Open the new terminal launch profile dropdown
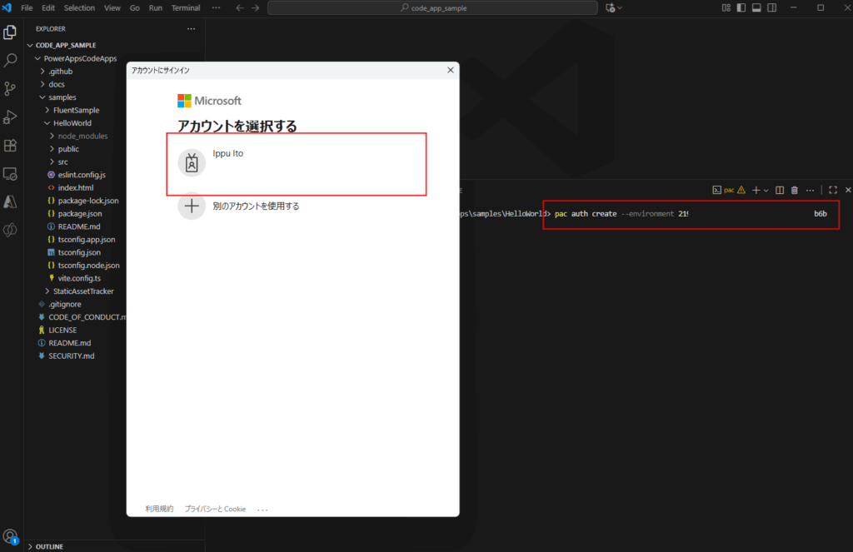853x552 pixels. 766,191
